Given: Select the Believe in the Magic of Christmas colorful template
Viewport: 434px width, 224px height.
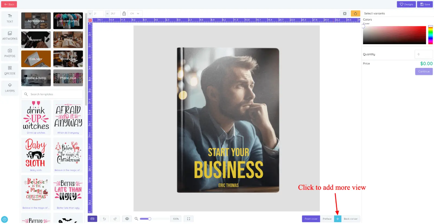Looking at the screenshot, I should 36,193.
